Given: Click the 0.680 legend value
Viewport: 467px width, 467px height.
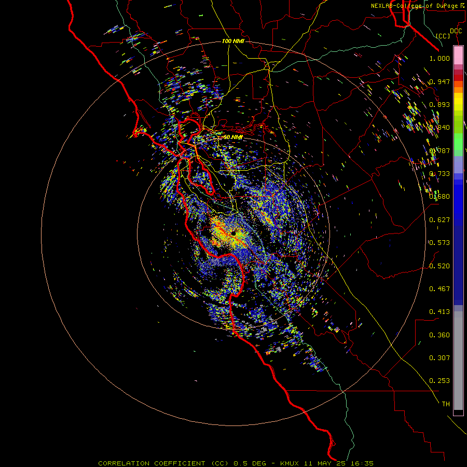Looking at the screenshot, I should point(439,197).
